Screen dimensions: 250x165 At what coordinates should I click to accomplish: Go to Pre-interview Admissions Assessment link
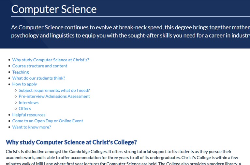pos(54,97)
